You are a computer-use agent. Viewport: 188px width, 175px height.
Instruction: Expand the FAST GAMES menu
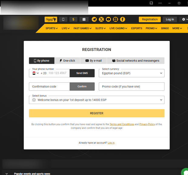82,29
